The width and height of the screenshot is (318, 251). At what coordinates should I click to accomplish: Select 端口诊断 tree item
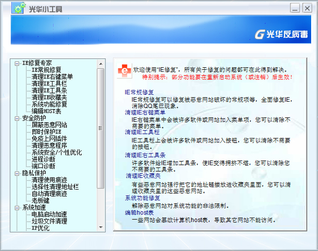(x=43, y=166)
